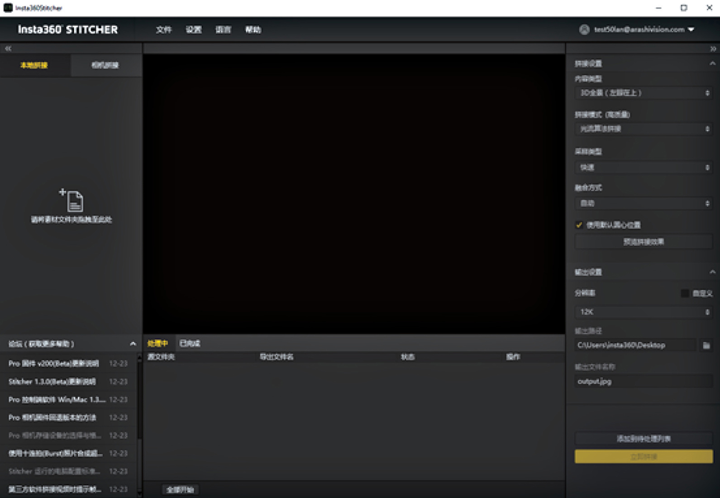Browse output folder with the folder icon

706,346
